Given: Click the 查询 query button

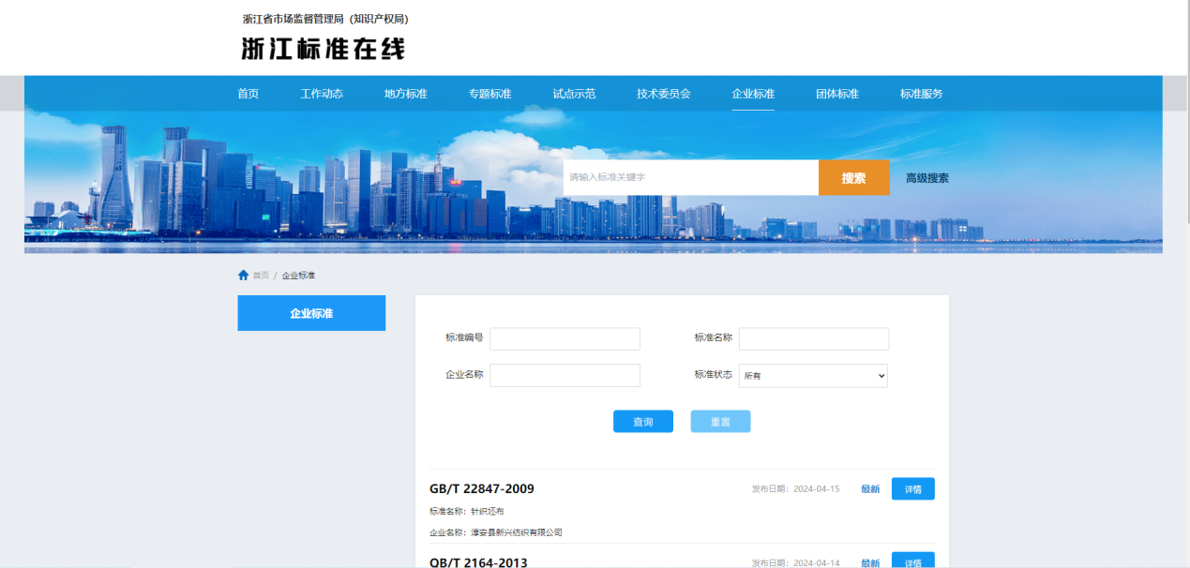Looking at the screenshot, I should 643,422.
